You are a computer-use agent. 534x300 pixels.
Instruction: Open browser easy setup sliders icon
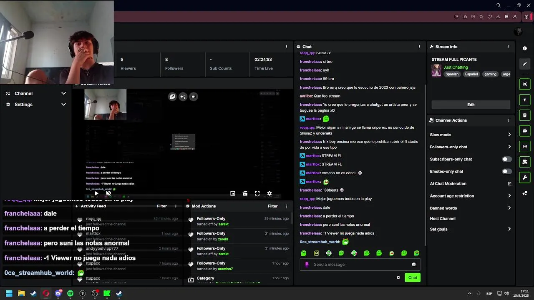pos(506,17)
